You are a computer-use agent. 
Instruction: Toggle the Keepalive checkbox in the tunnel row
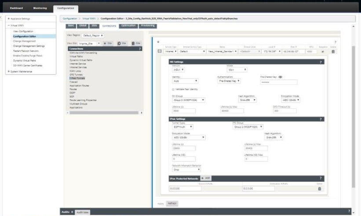tap(323, 51)
